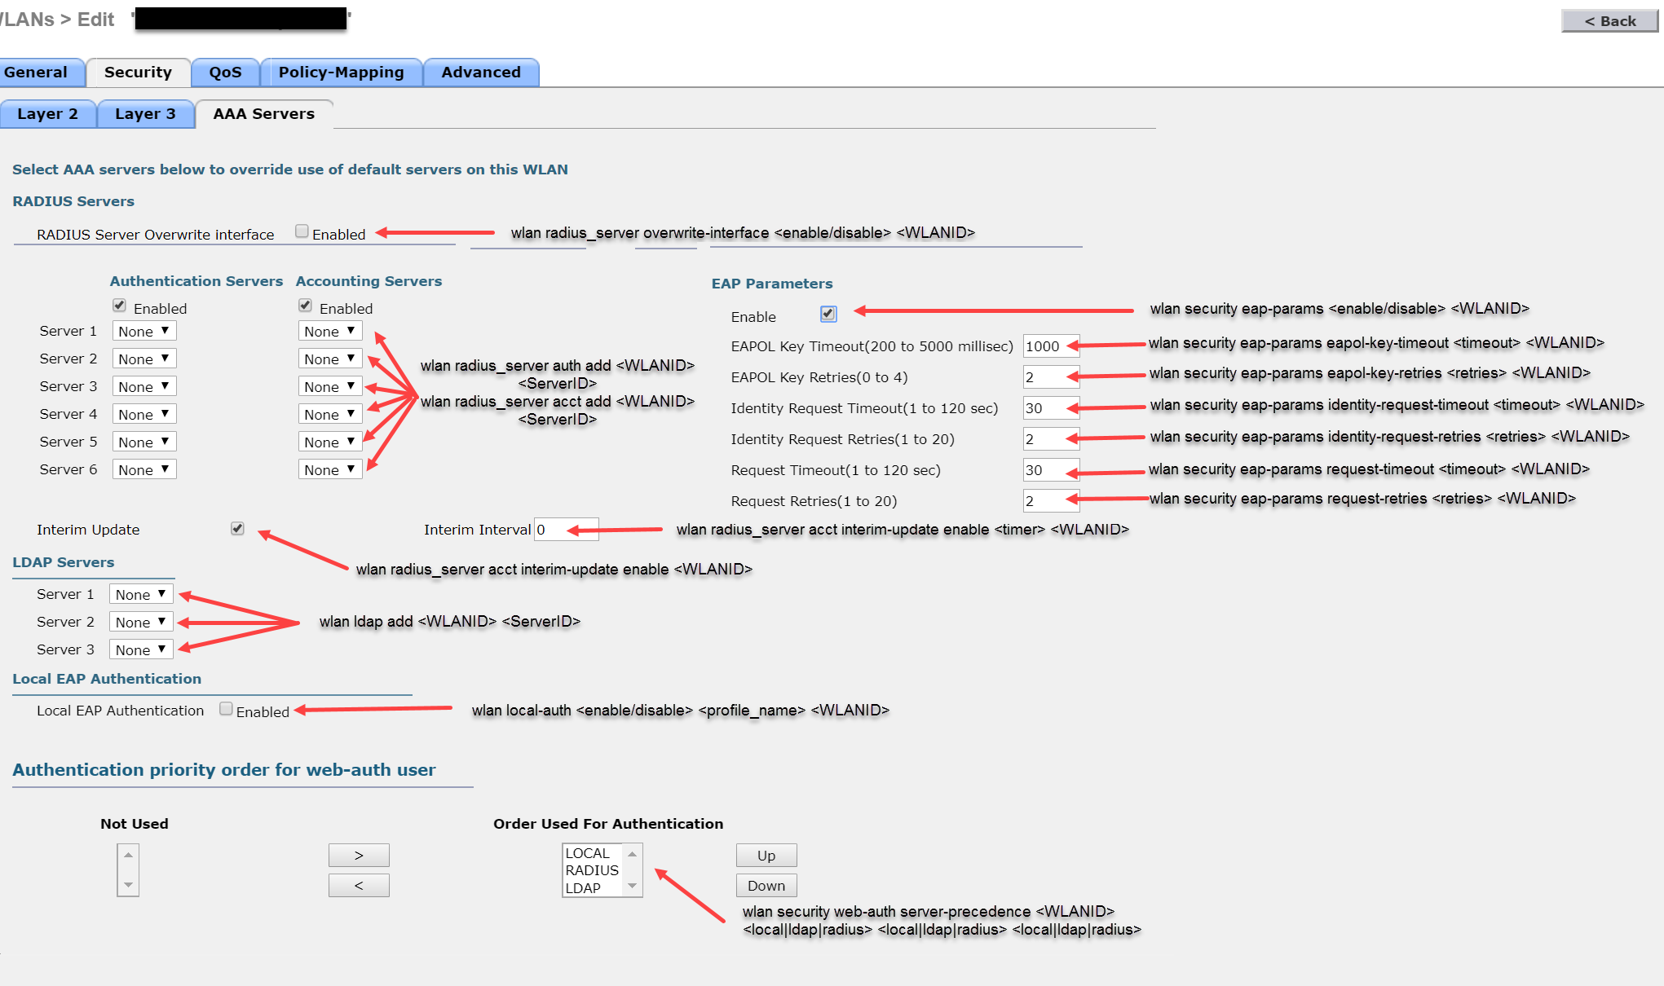1664x986 pixels.
Task: Switch to the QoS tab
Action: point(225,73)
